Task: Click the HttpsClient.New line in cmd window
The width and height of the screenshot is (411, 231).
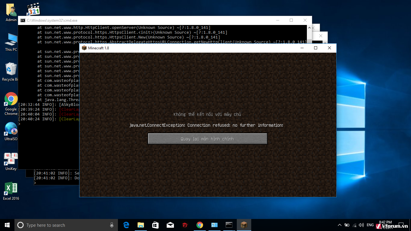Action: 129,37
